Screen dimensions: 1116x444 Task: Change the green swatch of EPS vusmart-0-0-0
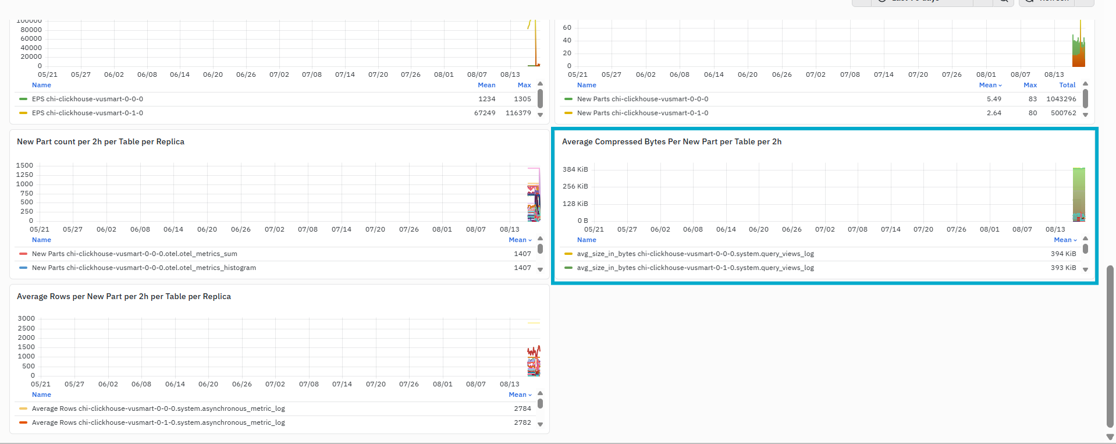click(x=23, y=99)
